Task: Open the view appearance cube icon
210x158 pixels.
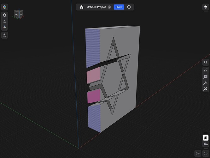Action: (4, 27)
